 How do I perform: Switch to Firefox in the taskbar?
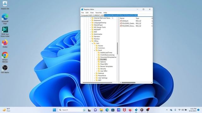(130, 110)
